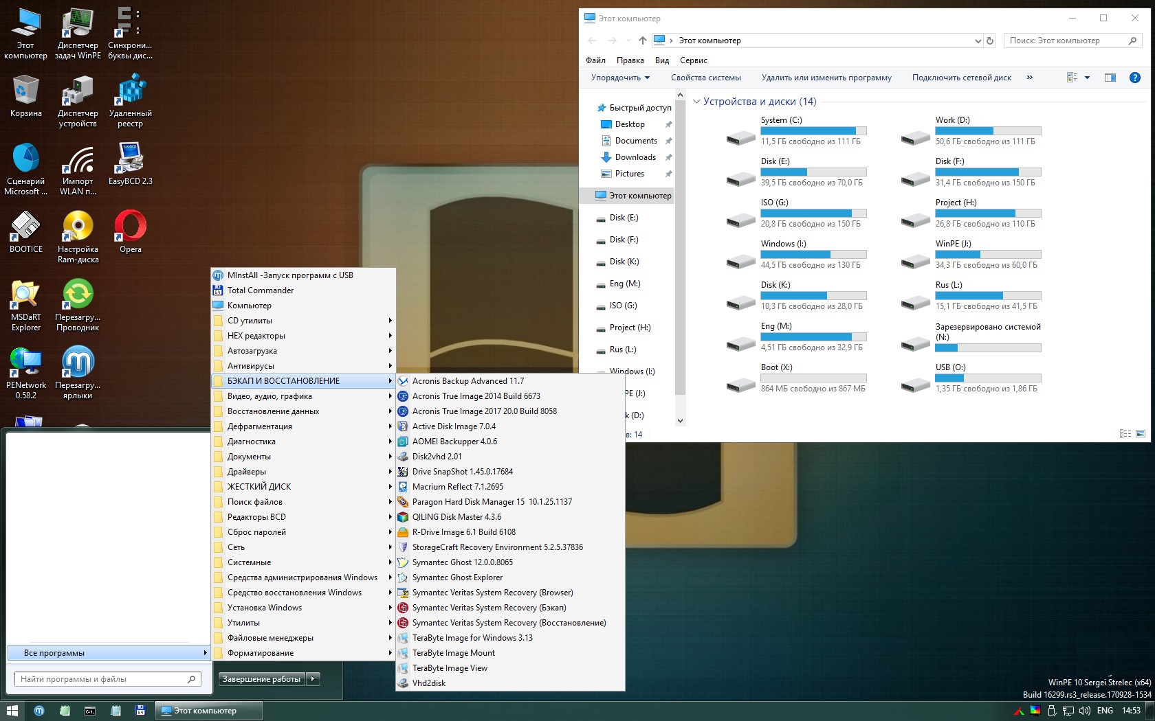Click Завершение работы button
Image resolution: width=1155 pixels, height=721 pixels.
(x=261, y=679)
